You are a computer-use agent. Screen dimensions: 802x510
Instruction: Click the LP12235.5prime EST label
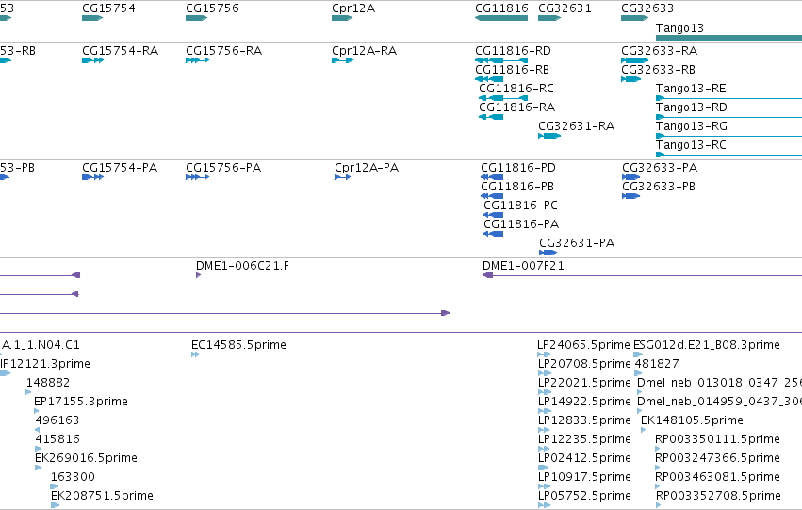pyautogui.click(x=584, y=439)
